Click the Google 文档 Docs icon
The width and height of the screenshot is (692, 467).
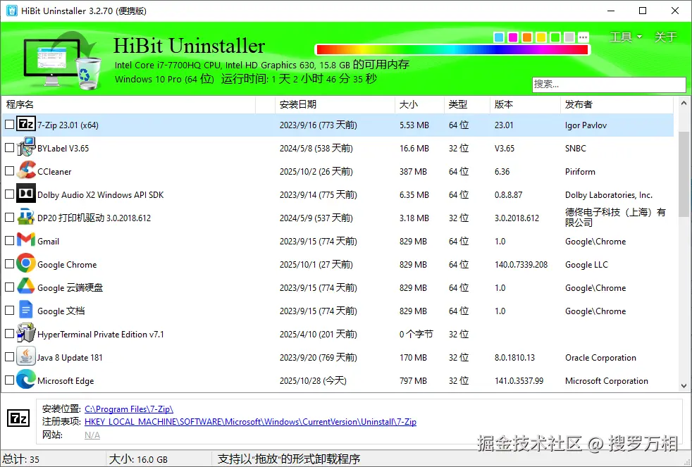(26, 310)
